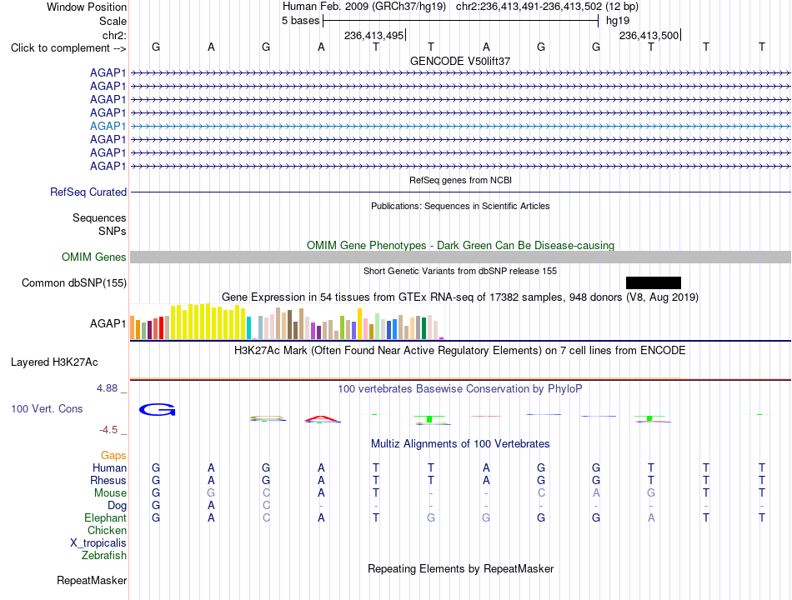This screenshot has height=600, width=792.
Task: Click the 4.88 PhyloP upper scale value
Action: (x=107, y=387)
